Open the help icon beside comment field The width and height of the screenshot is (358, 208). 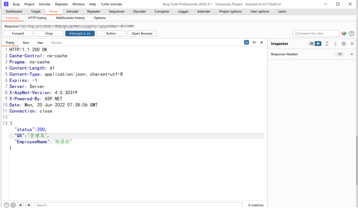[x=352, y=34]
